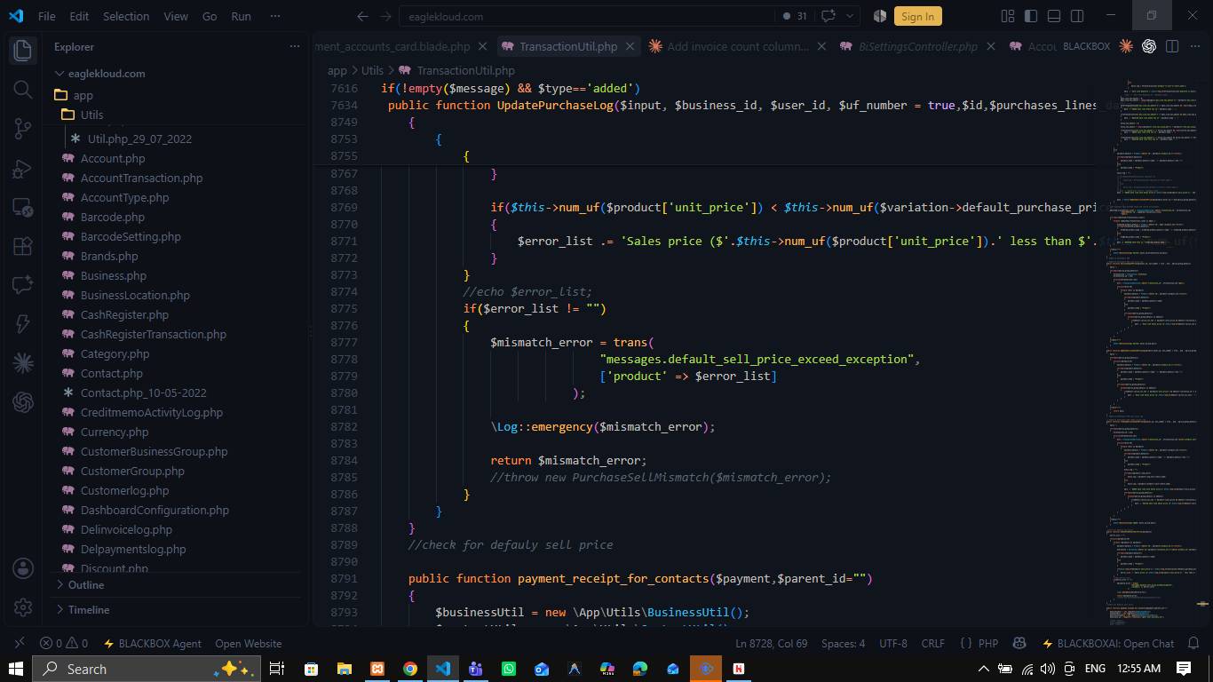Open the Explorer view in activity bar
Screen dimensions: 1213x682
coord(23,49)
